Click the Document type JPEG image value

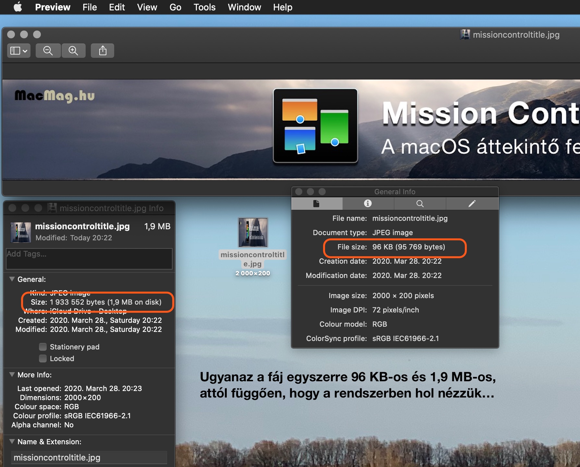393,233
